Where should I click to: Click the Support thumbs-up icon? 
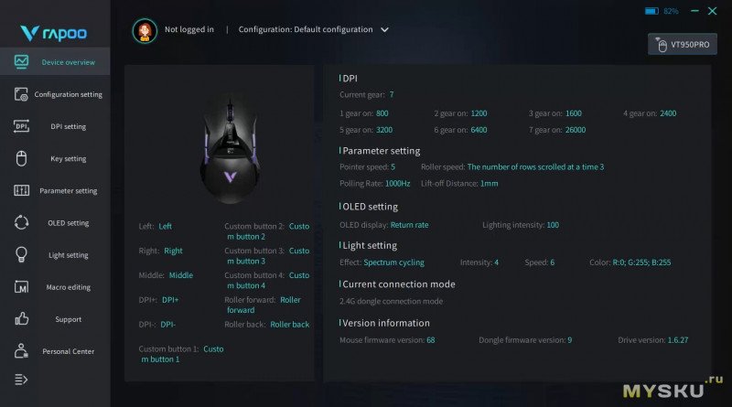point(22,319)
